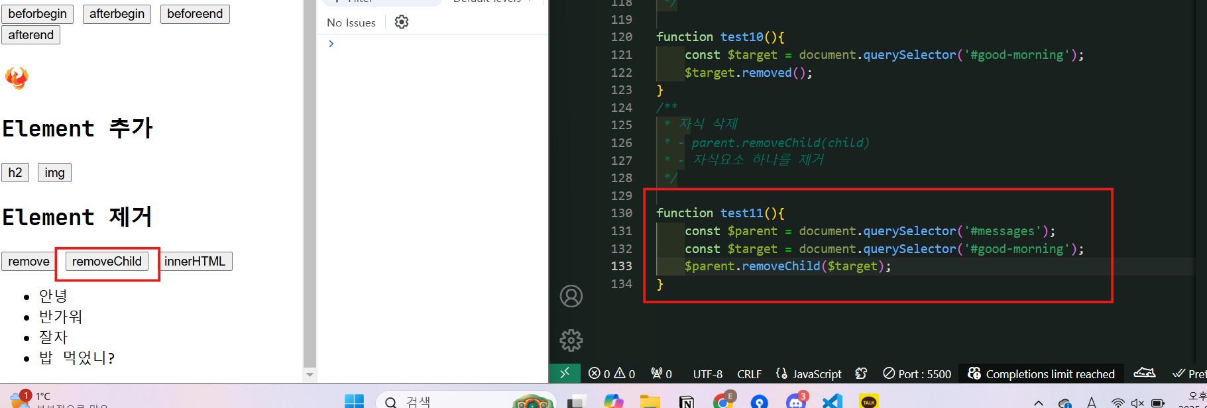1207x408 pixels.
Task: Open Discord from the taskbar
Action: 796,400
